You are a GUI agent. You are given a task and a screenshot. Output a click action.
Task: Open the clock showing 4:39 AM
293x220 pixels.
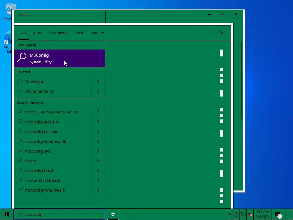(x=263, y=214)
